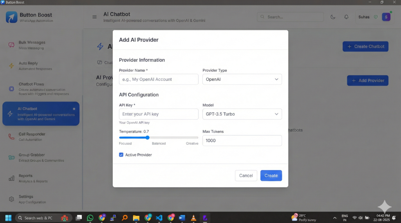Open Auto Reply in the sidebar
401x223 pixels.
pyautogui.click(x=41, y=66)
